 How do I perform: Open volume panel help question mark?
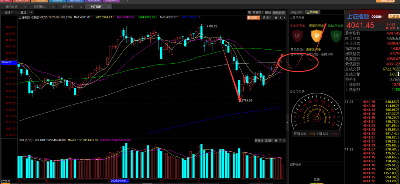click(x=280, y=141)
